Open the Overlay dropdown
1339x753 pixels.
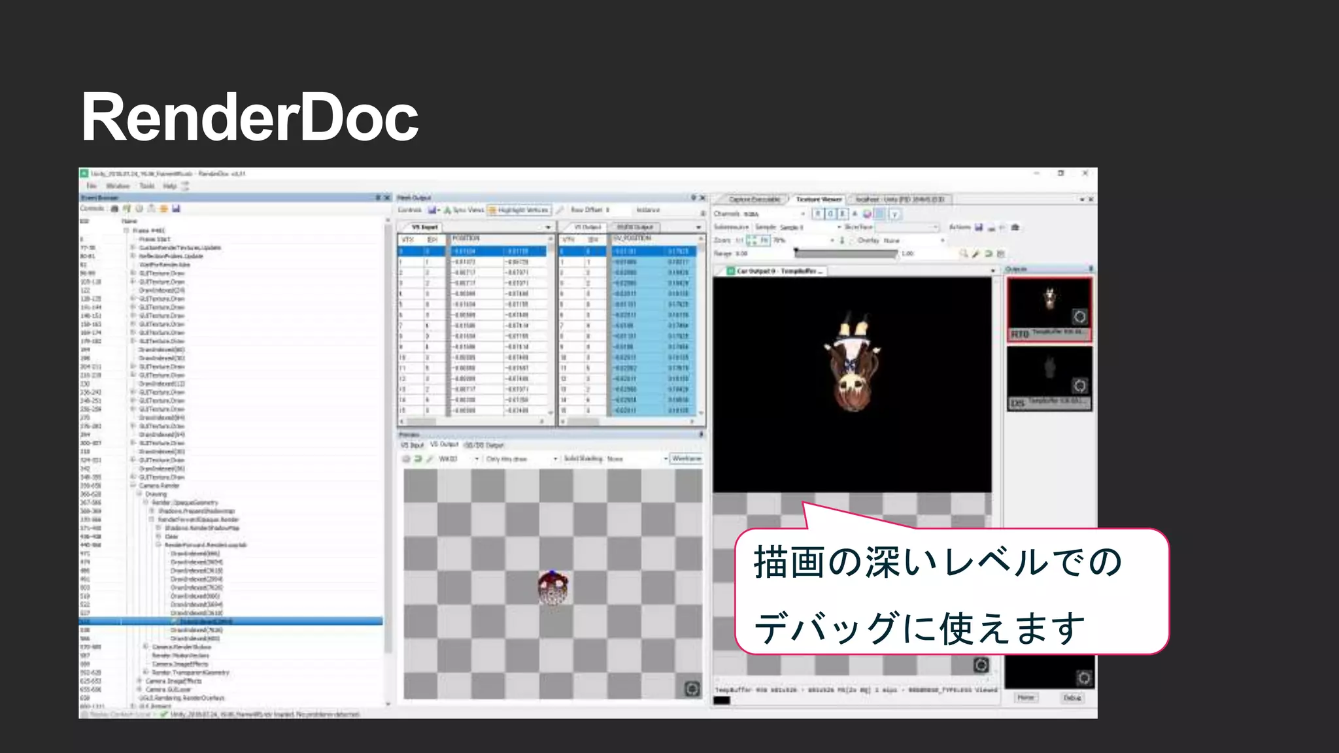point(913,241)
